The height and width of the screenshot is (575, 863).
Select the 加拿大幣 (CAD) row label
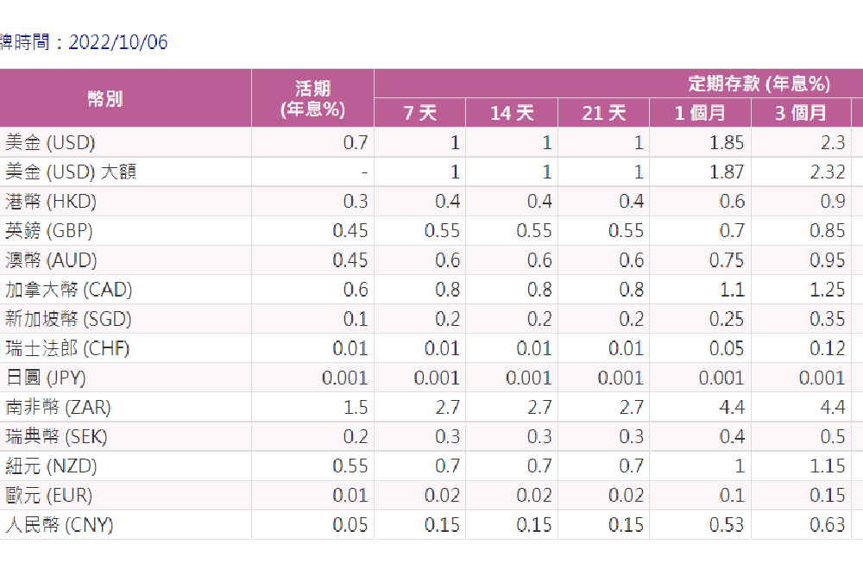tap(69, 289)
